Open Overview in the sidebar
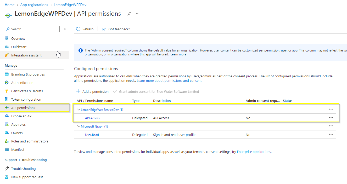 point(18,38)
